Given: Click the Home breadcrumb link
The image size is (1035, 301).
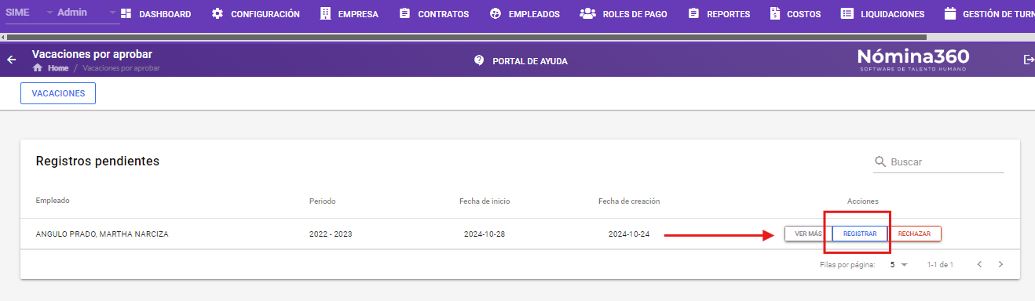Looking at the screenshot, I should (58, 68).
